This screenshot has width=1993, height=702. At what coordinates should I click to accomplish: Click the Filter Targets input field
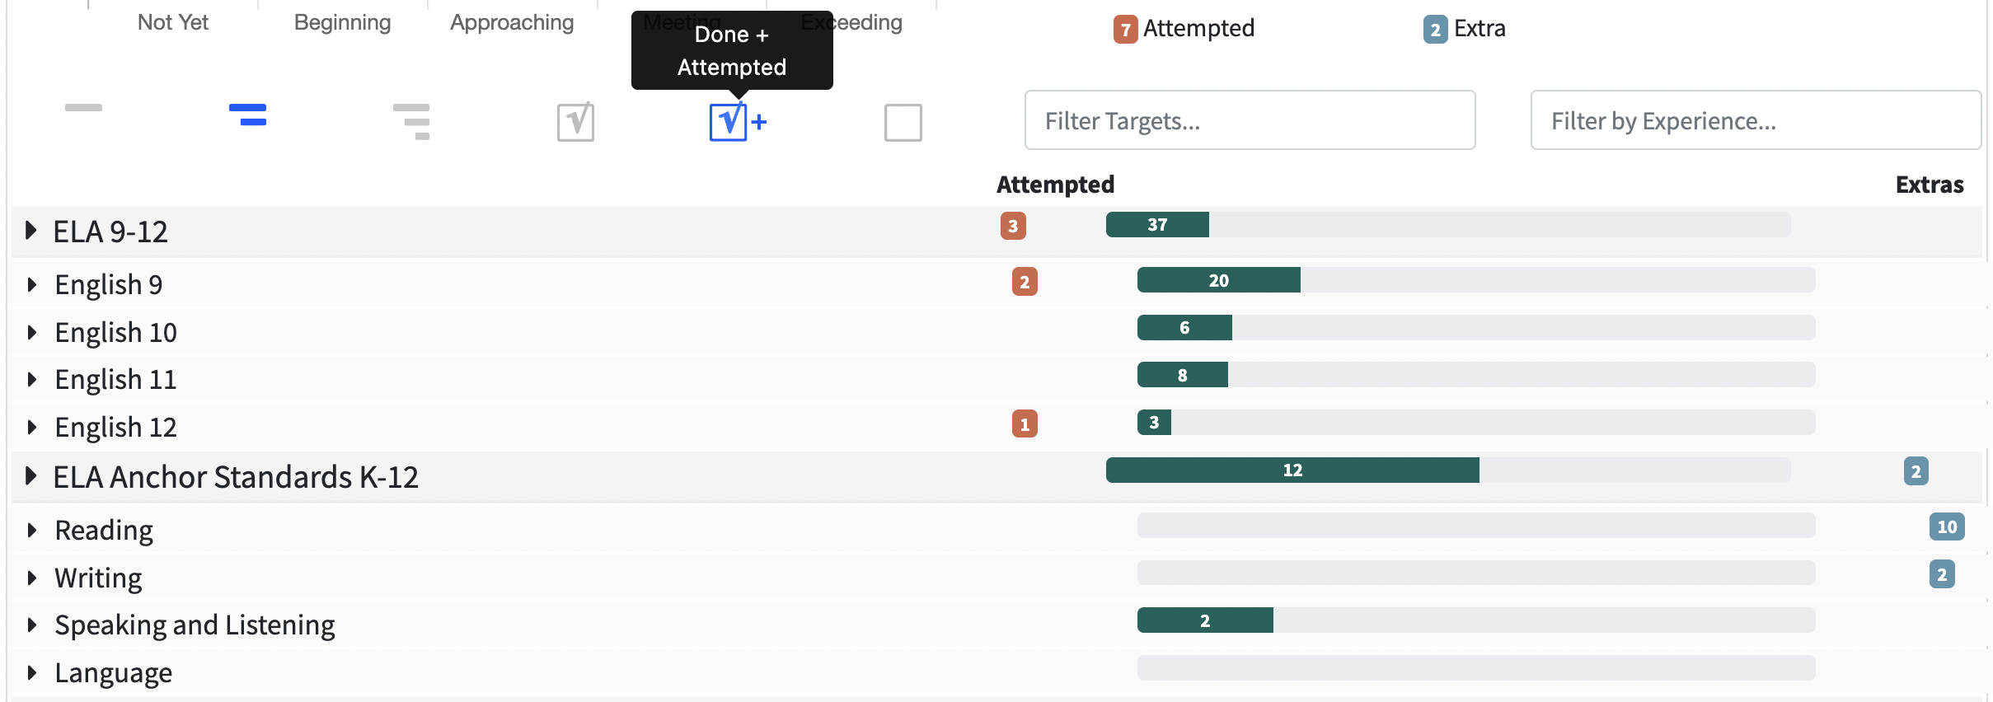coord(1250,120)
